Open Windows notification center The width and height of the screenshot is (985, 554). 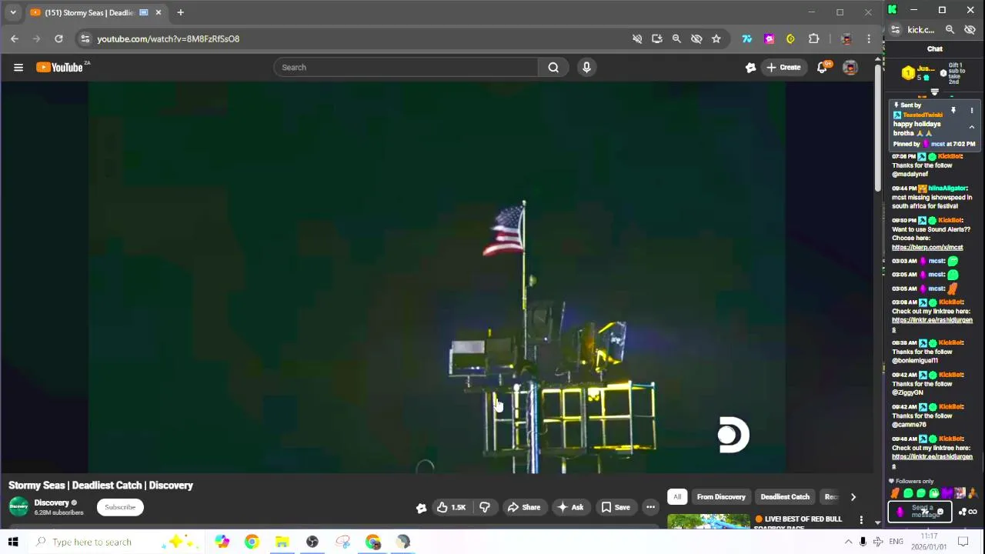point(963,542)
